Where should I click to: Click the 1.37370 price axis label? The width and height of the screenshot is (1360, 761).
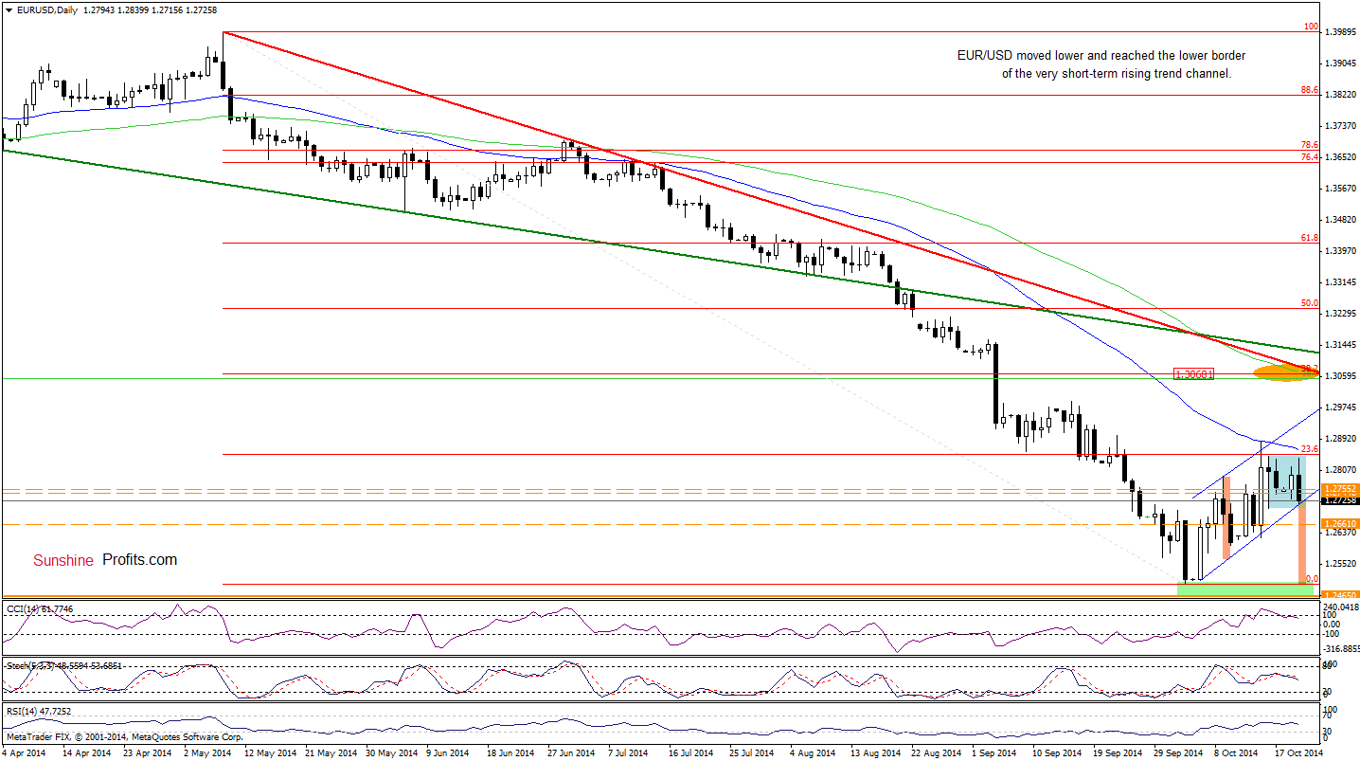(x=1340, y=126)
